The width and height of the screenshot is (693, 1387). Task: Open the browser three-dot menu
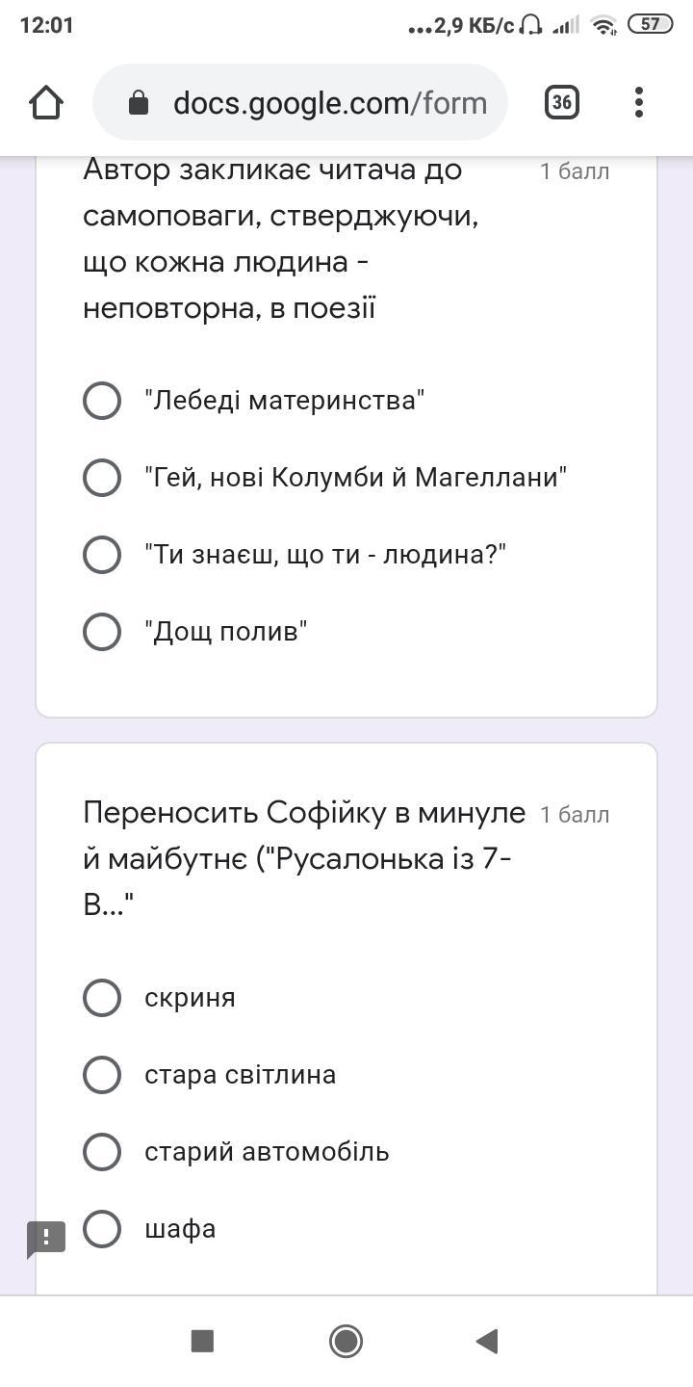(x=639, y=102)
